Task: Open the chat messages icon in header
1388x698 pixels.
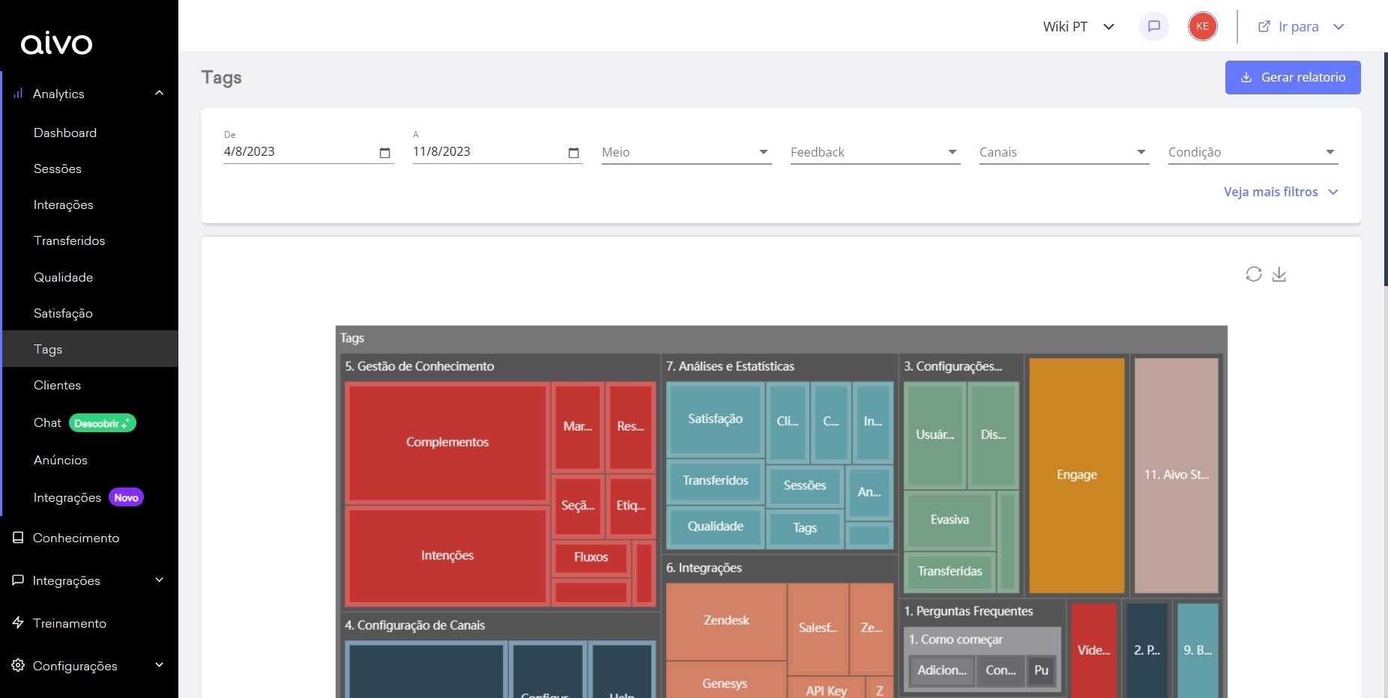Action: [1153, 26]
